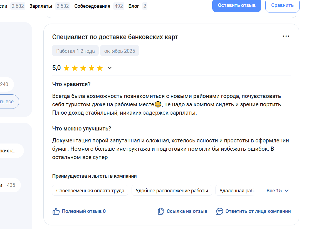The height and width of the screenshot is (229, 336).
Task: Click the third rating star
Action: (x=83, y=68)
